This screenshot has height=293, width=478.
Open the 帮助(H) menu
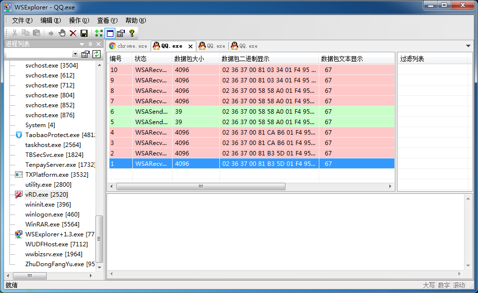point(136,20)
